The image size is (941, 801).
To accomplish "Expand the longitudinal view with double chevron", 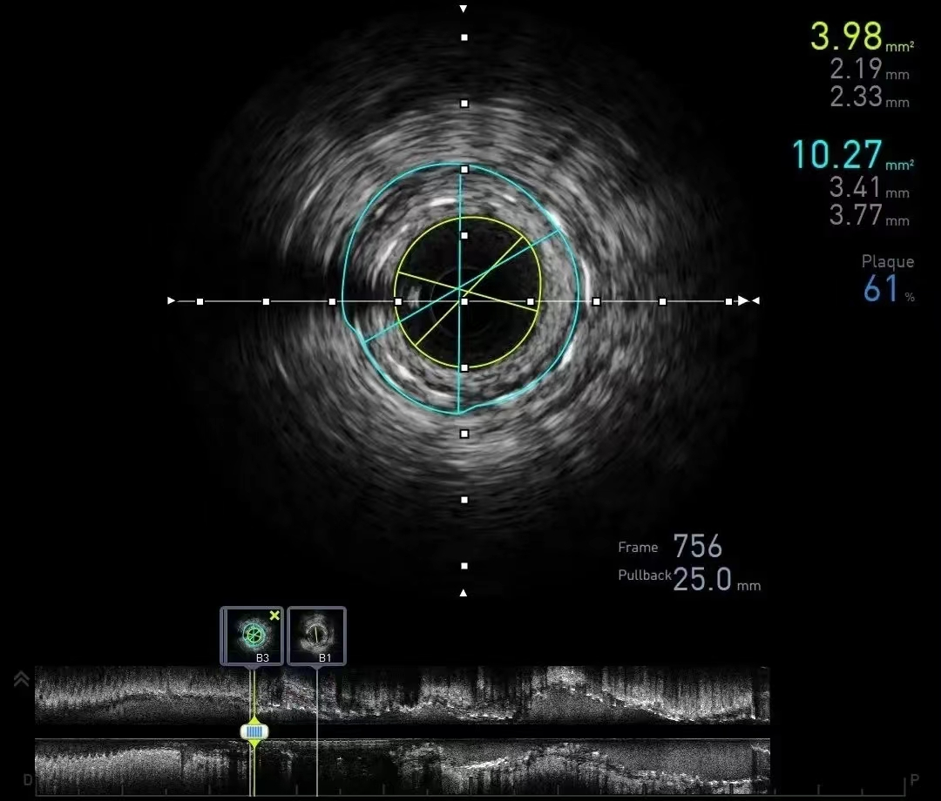I will point(23,679).
